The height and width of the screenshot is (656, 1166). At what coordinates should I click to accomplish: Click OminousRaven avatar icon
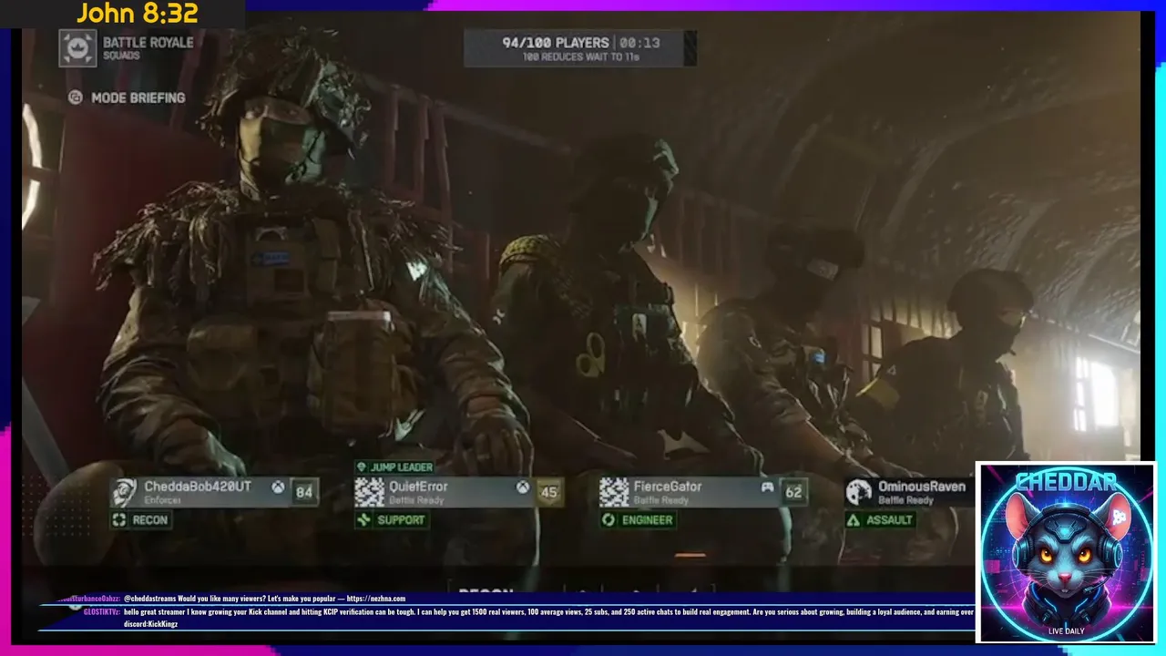pos(859,493)
